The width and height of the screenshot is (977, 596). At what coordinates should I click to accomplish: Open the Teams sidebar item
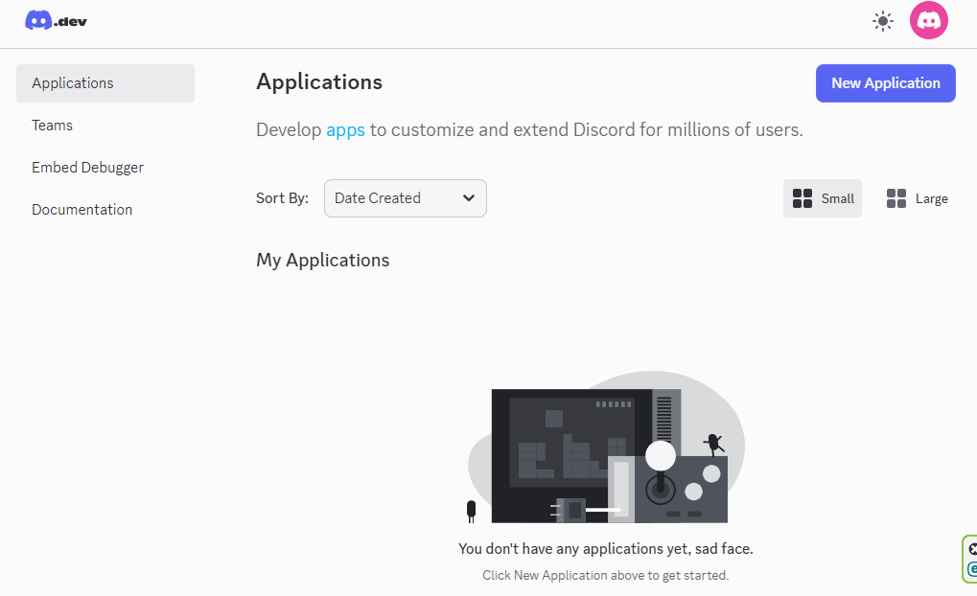[x=52, y=126]
